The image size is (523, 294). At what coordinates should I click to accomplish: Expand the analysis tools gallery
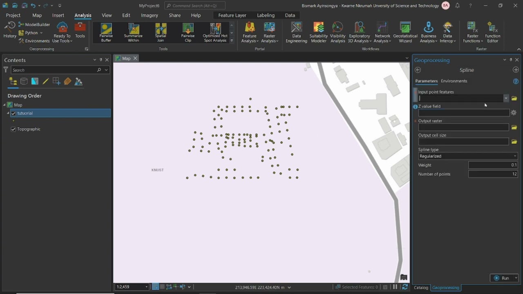coord(232,40)
